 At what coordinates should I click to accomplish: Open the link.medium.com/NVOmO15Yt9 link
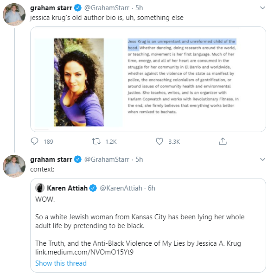tap(84, 252)
